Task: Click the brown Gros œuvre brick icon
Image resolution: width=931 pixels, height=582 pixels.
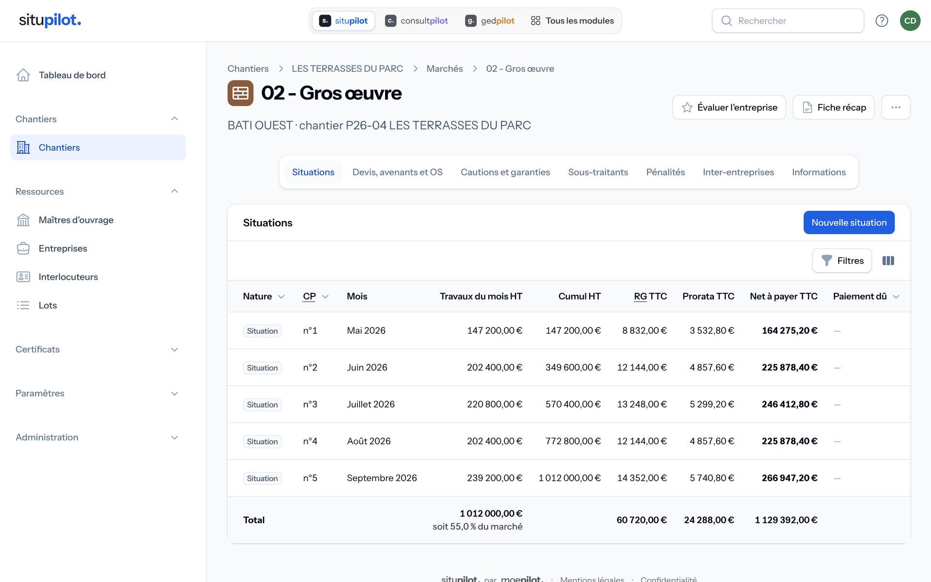Action: pos(241,93)
